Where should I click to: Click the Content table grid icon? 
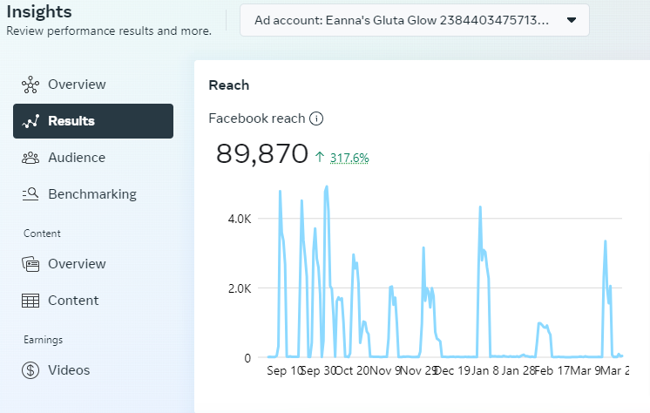coord(30,301)
